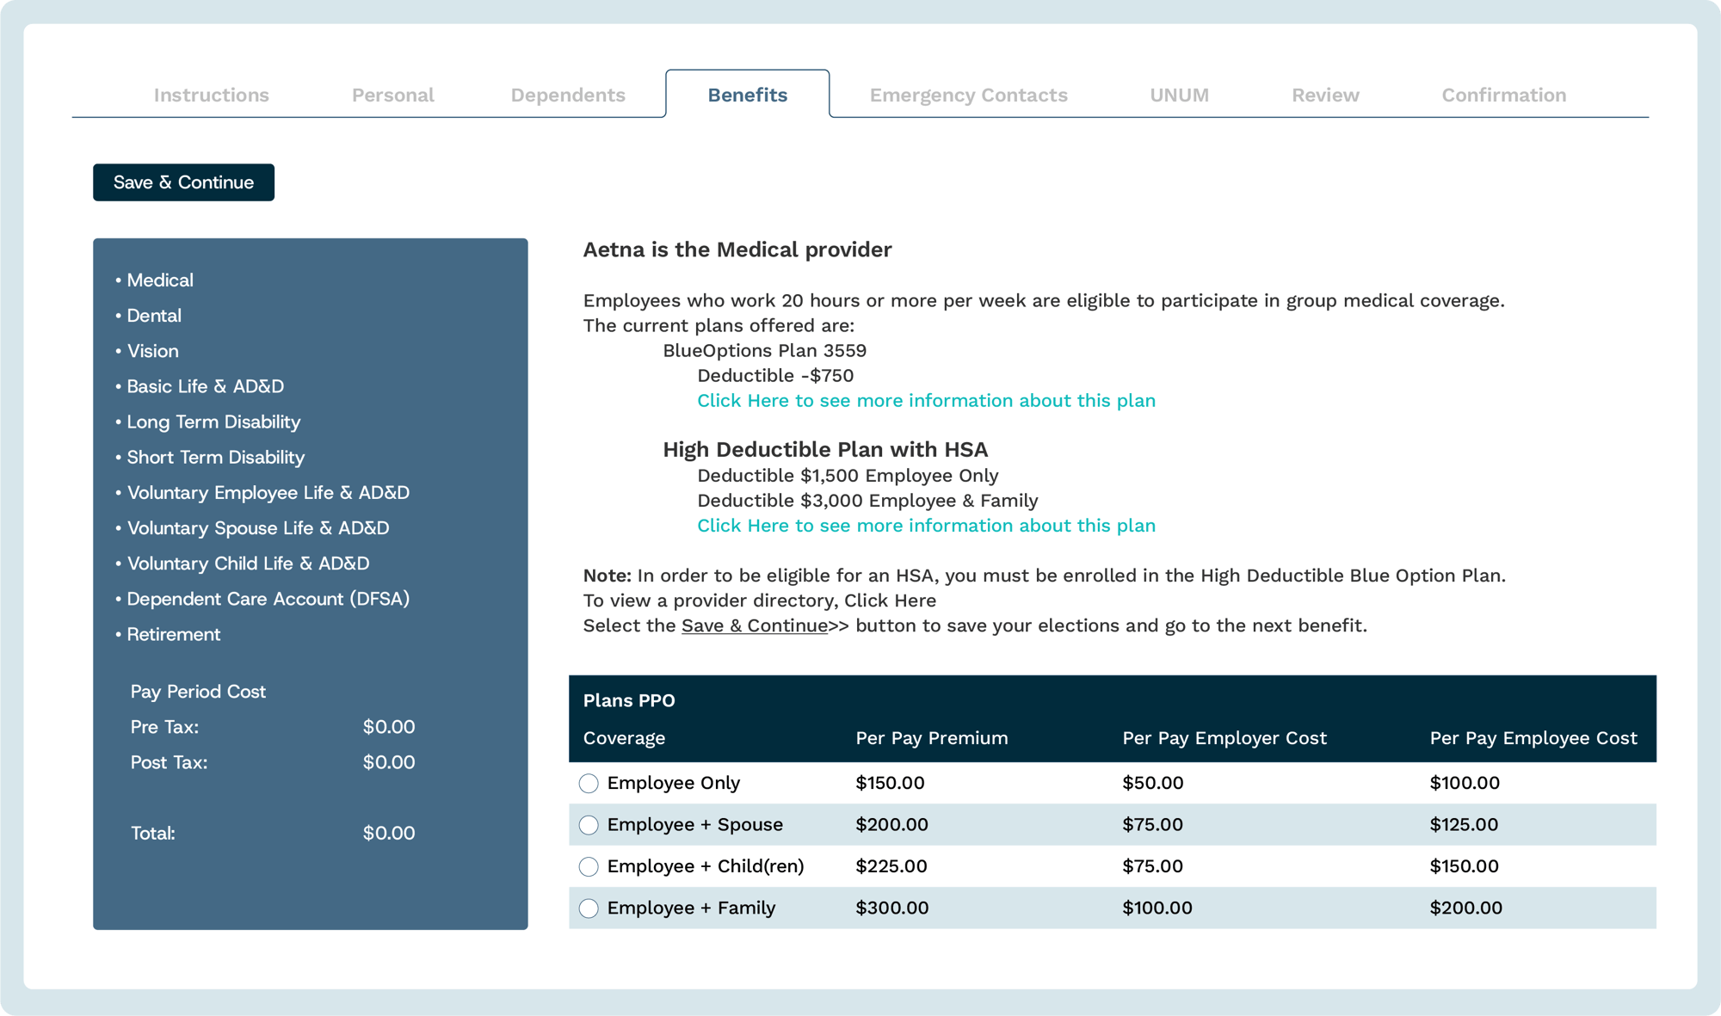This screenshot has height=1016, width=1721.
Task: Switch to the UNUM tab
Action: click(x=1180, y=95)
